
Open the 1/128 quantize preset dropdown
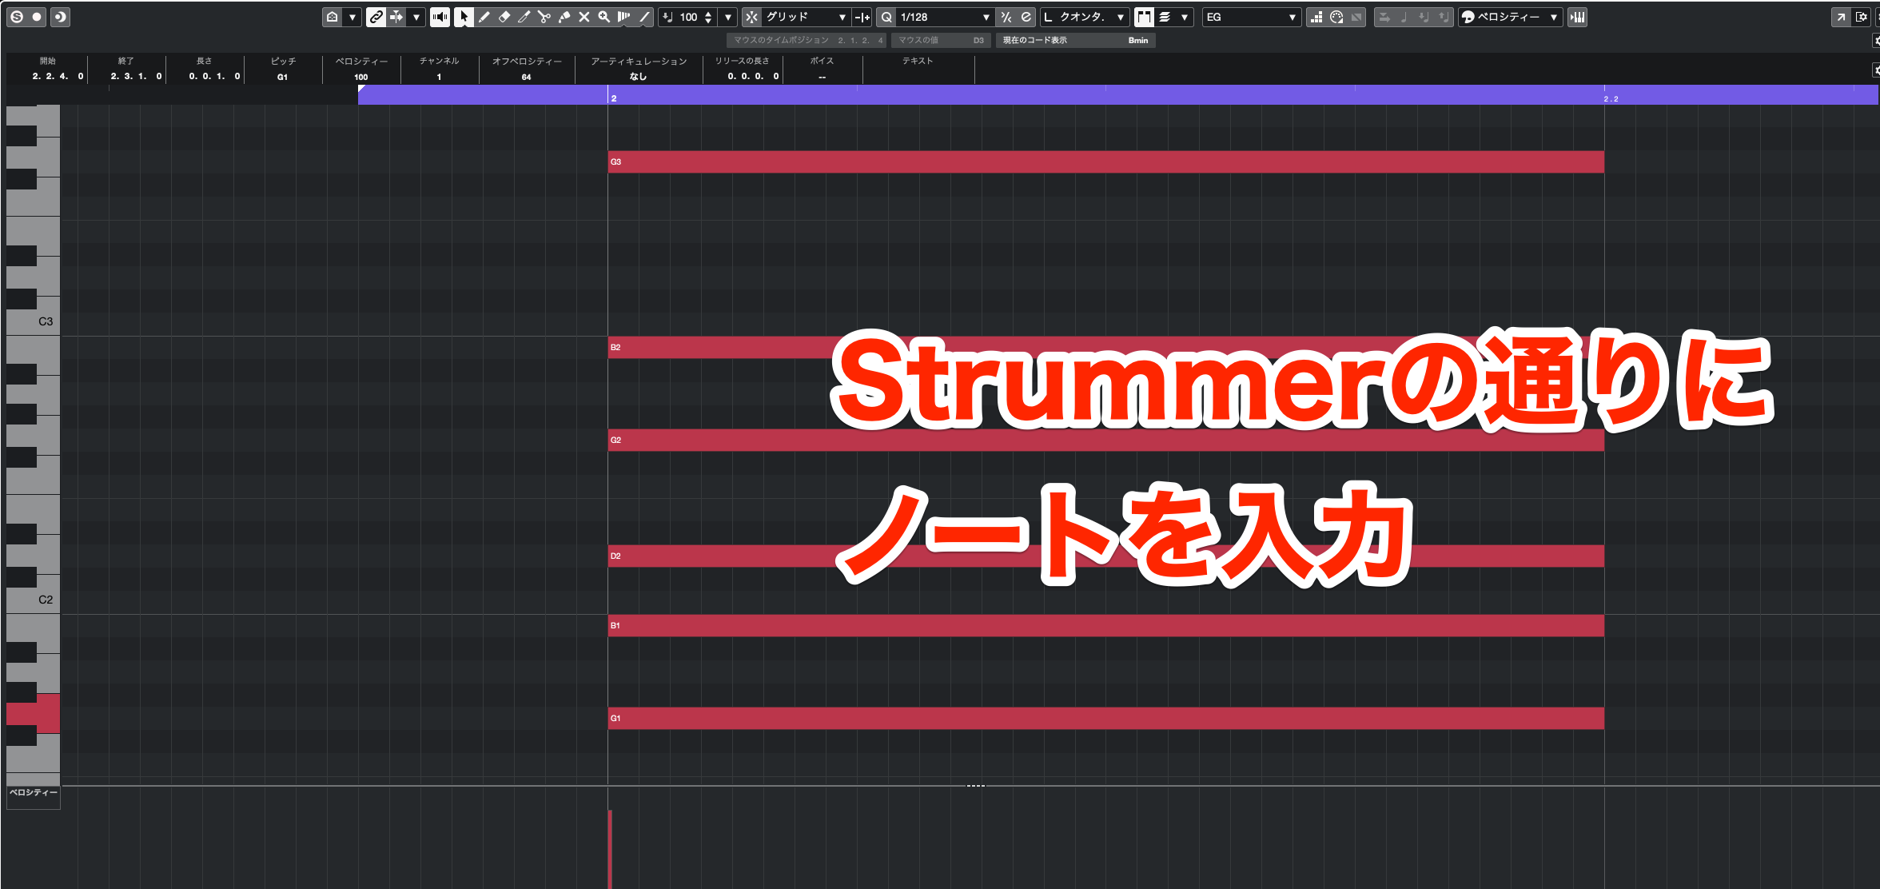(x=945, y=17)
